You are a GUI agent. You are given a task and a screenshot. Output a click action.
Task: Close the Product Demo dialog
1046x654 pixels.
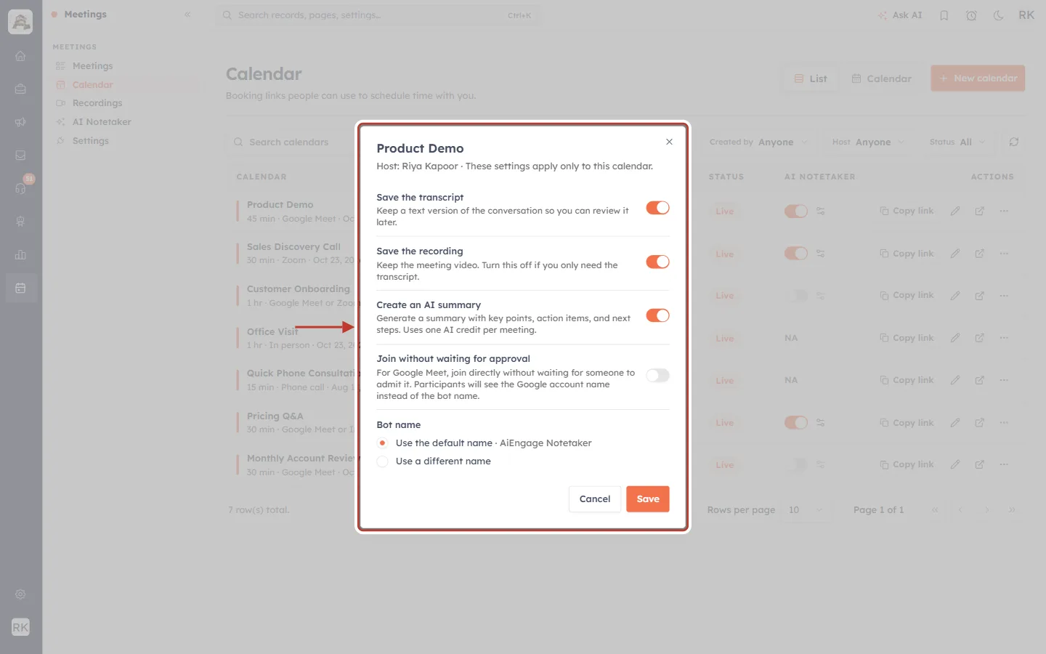point(669,142)
